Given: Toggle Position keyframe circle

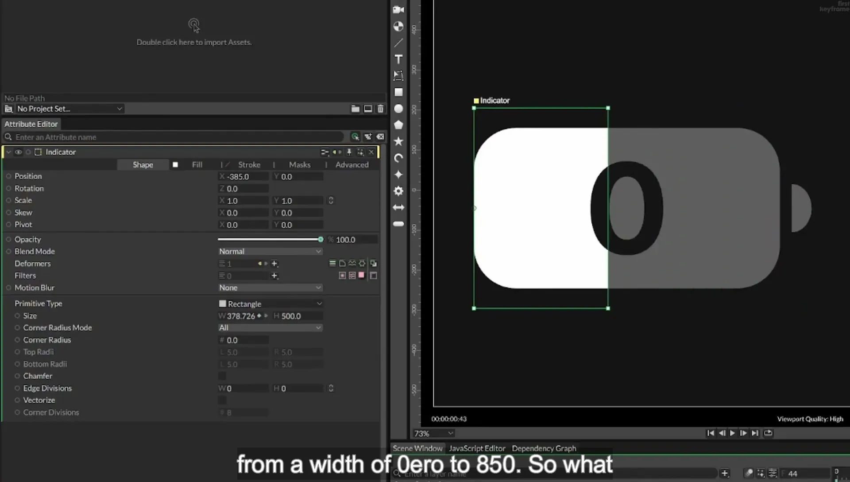Looking at the screenshot, I should (x=8, y=176).
